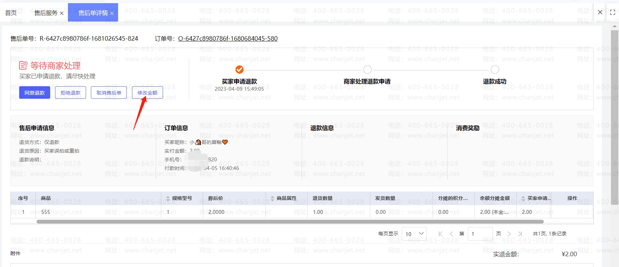Click the 退款成功 step label
This screenshot has height=267, width=619.
click(495, 81)
